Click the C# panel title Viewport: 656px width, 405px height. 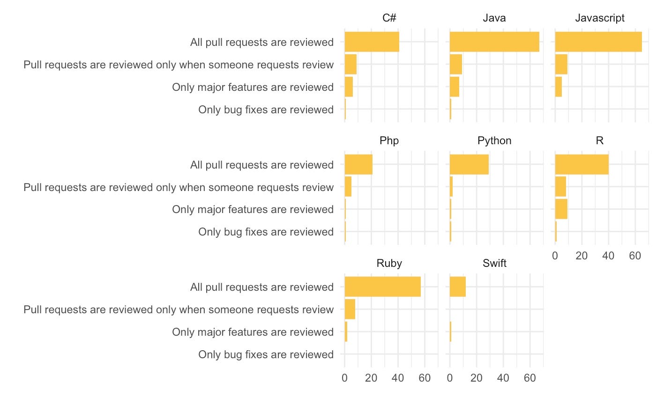pyautogui.click(x=389, y=18)
